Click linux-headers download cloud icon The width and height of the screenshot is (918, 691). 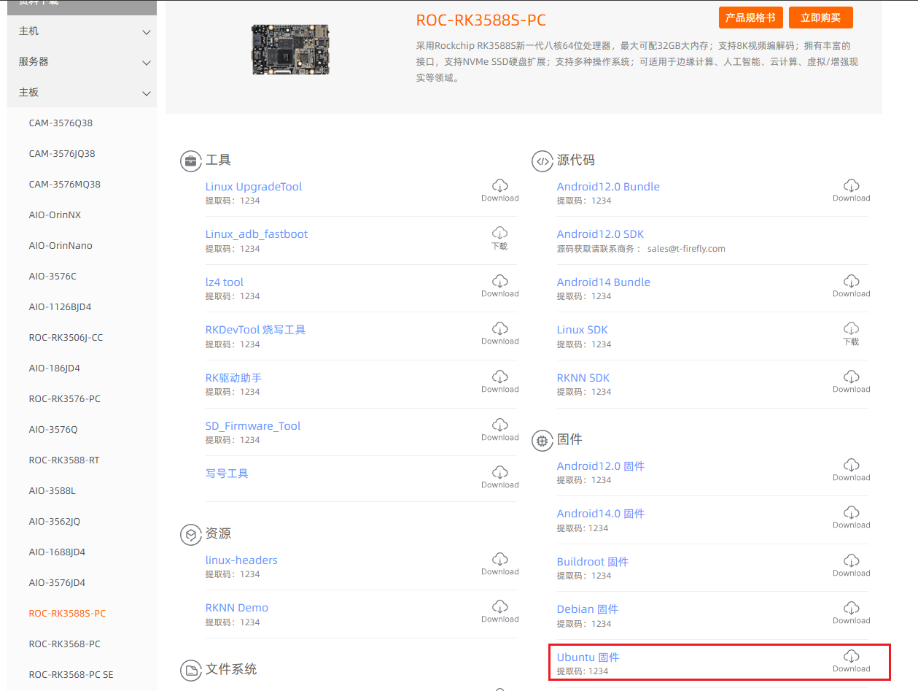pyautogui.click(x=500, y=559)
